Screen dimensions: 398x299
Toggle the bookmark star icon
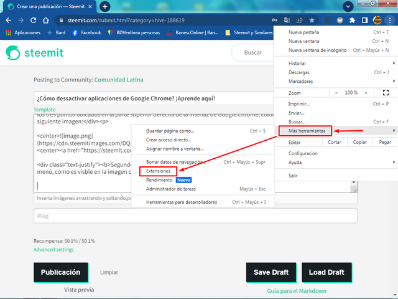click(x=312, y=21)
